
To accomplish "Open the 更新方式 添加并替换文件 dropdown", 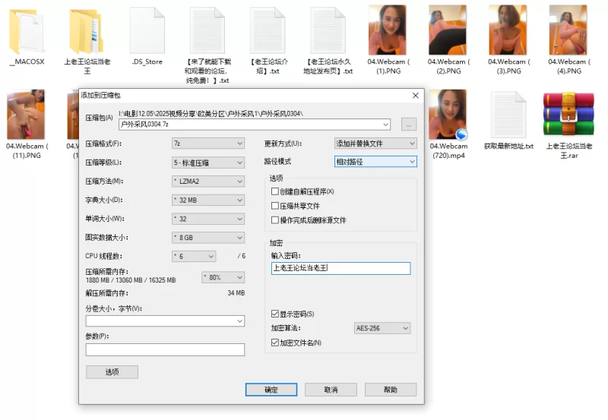I will point(375,144).
